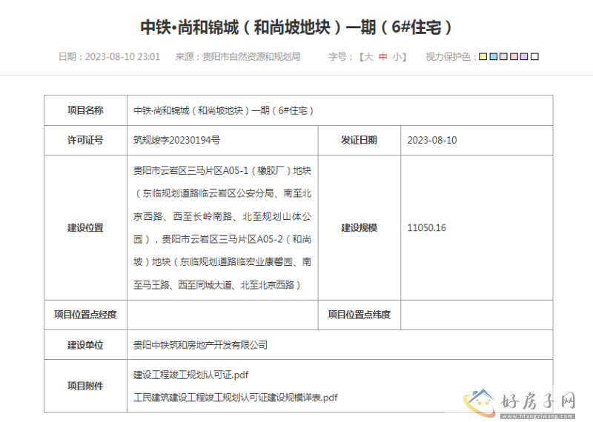Open 建设工程竣工规划认可证.pdf attachment
The height and width of the screenshot is (422, 593).
pyautogui.click(x=191, y=375)
